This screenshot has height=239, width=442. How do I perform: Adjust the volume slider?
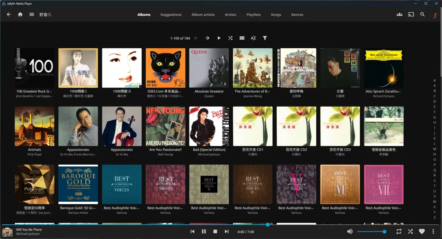coord(372,231)
